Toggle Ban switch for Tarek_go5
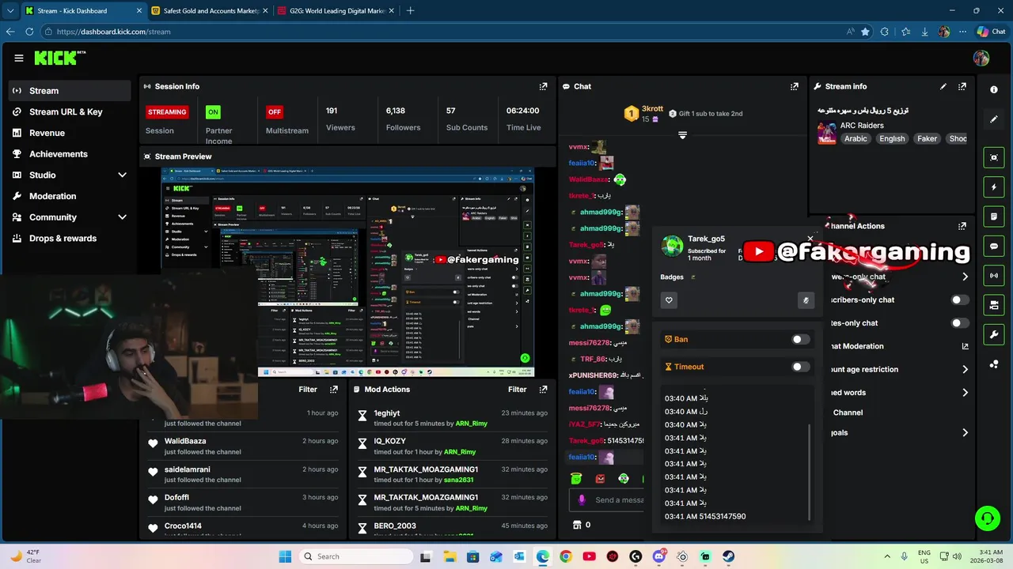This screenshot has height=569, width=1013. tap(801, 339)
